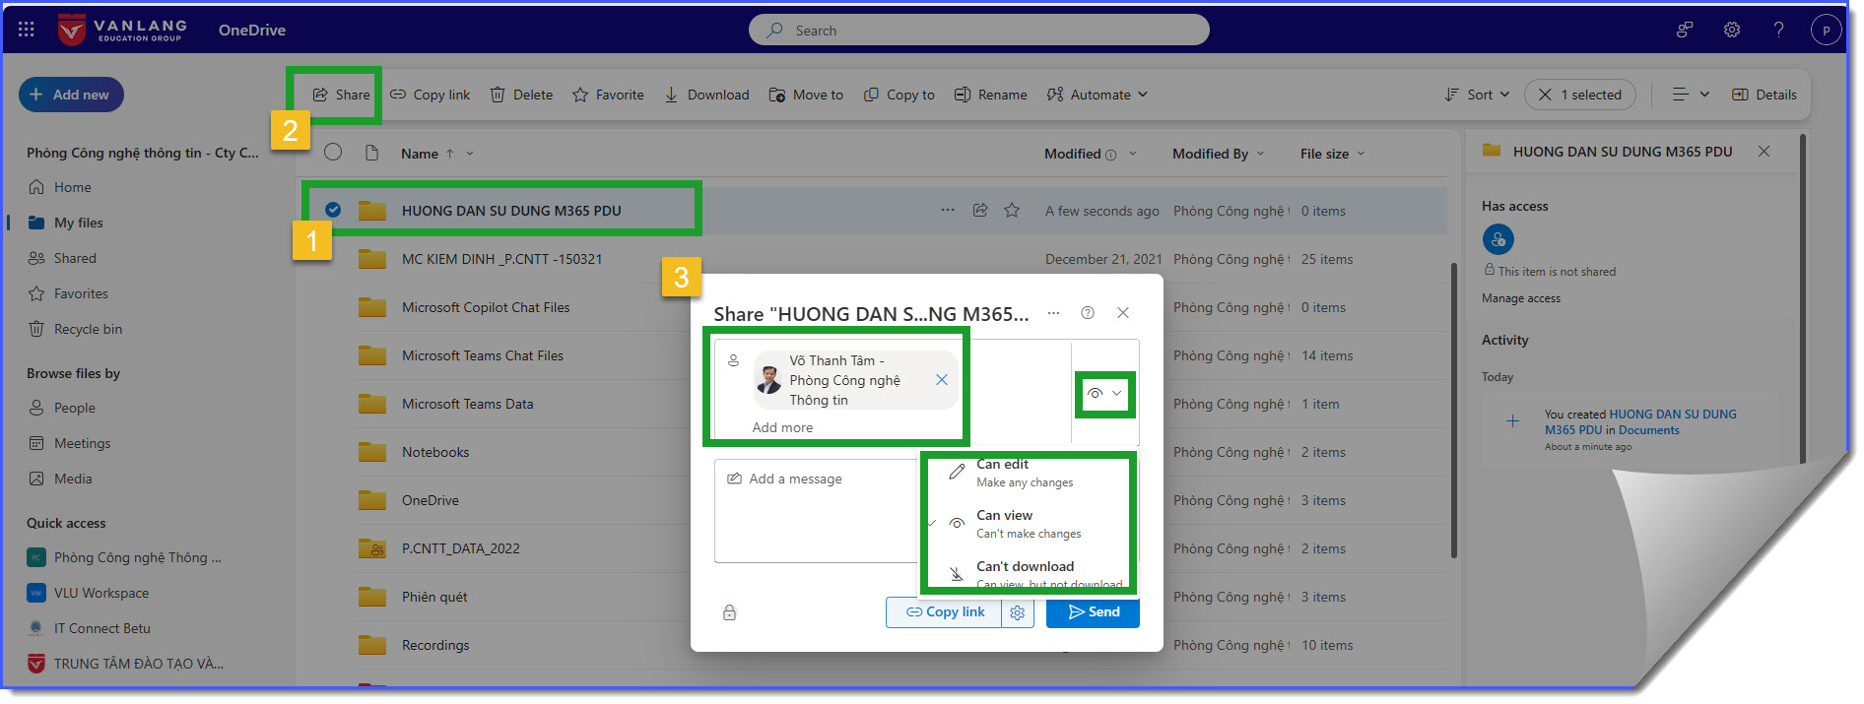The image size is (1864, 704).
Task: Click Add more recipients field
Action: pyautogui.click(x=782, y=427)
